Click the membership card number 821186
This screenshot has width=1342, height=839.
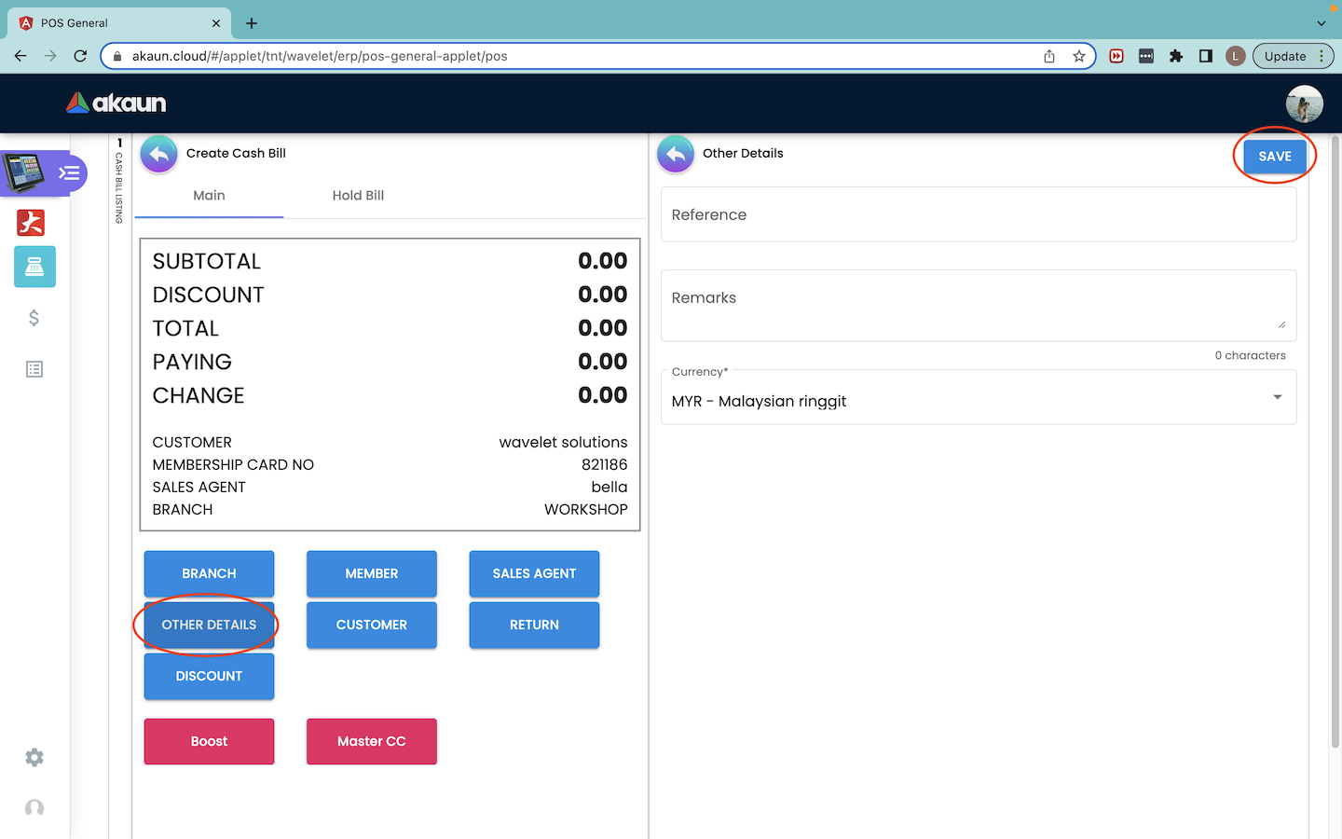point(605,464)
